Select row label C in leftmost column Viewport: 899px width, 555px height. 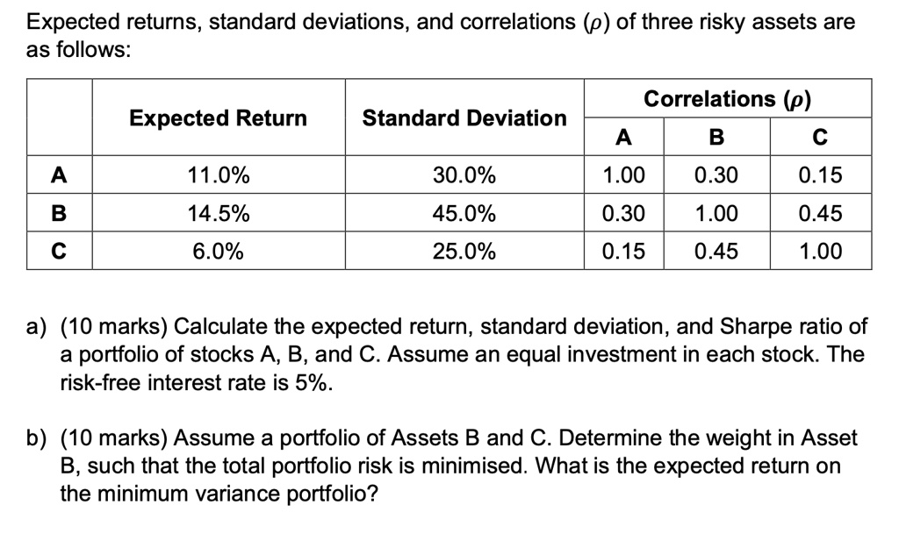click(x=59, y=252)
